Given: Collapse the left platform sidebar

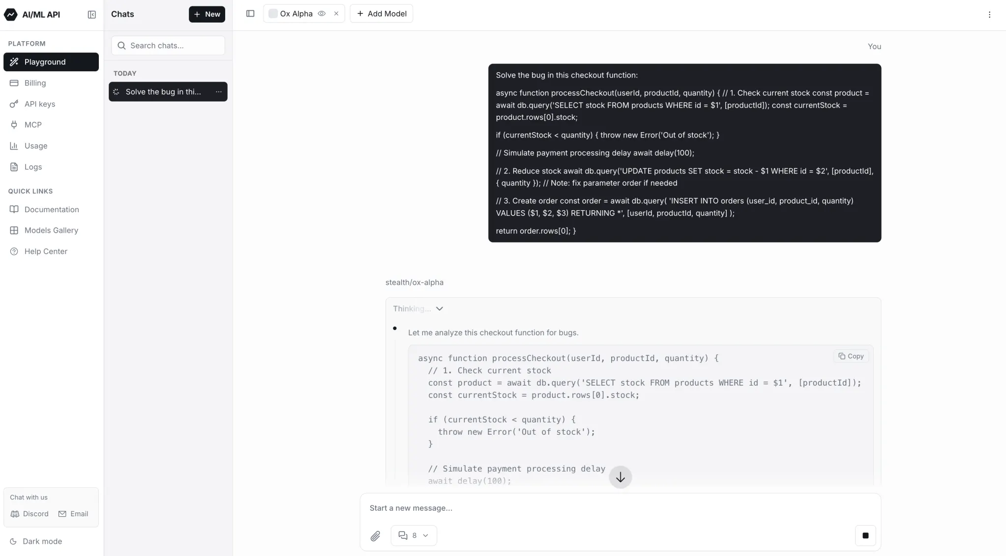Looking at the screenshot, I should pos(91,14).
